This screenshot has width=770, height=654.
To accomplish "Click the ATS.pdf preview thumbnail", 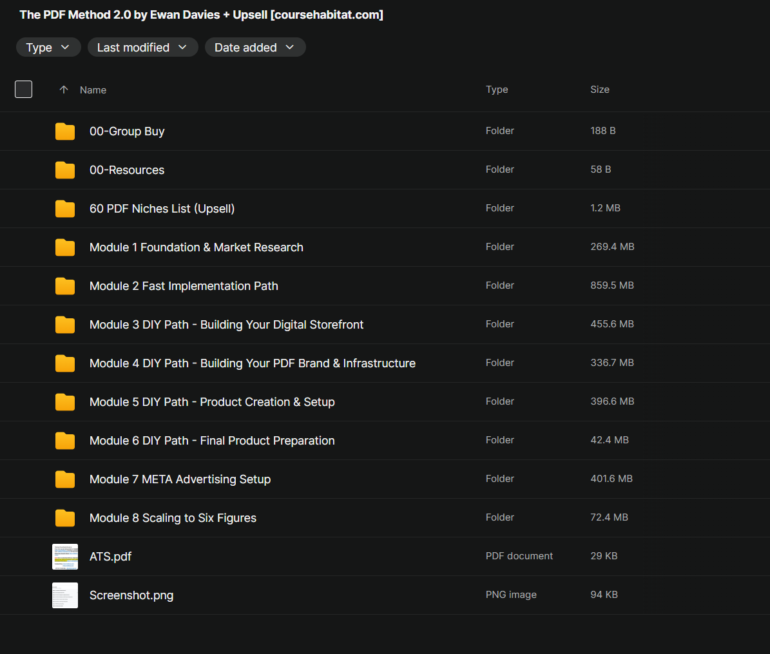I will click(64, 556).
